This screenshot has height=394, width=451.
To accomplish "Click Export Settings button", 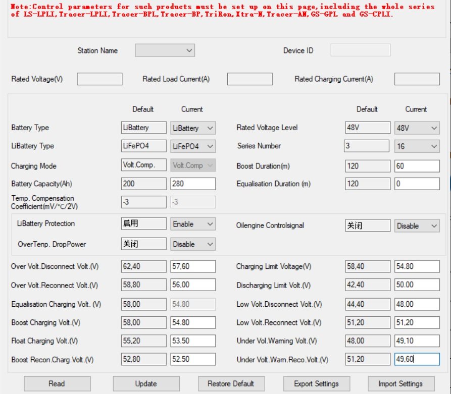I will coord(316,383).
